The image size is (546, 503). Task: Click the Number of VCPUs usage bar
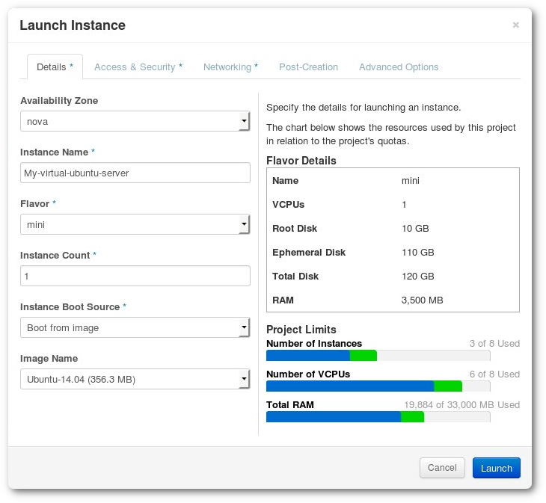(378, 386)
